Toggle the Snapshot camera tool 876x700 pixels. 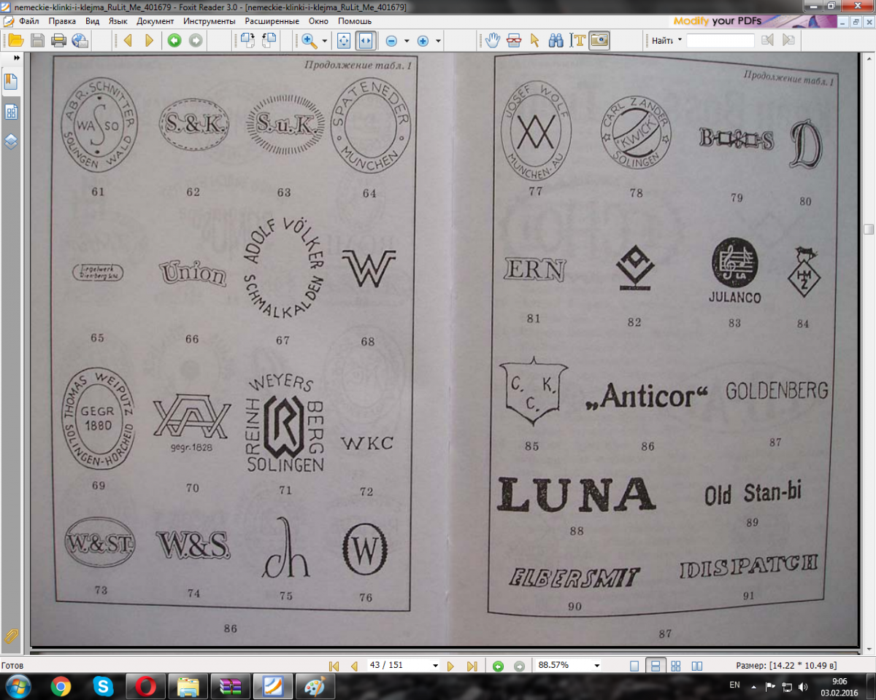coord(599,41)
